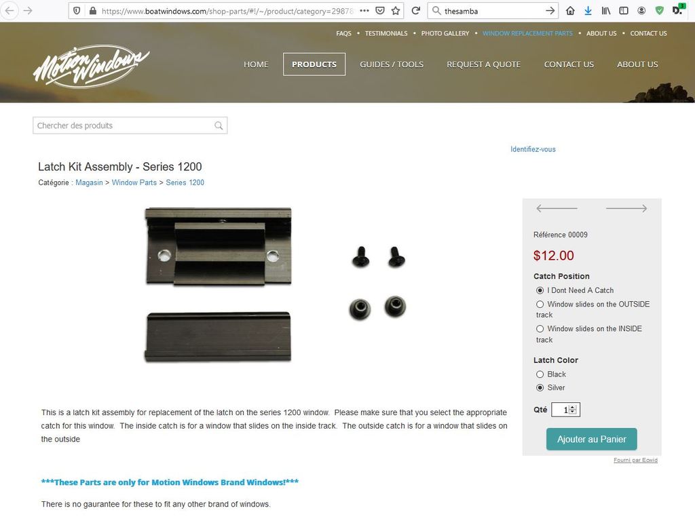Screen dimensions: 695x523
Task: Click the browser reload icon
Action: pos(415,11)
